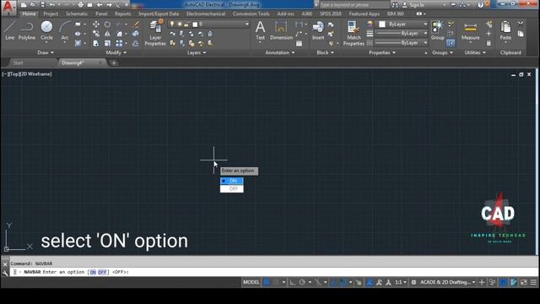This screenshot has width=540, height=304.
Task: Toggle the Group selection highlighted icon
Action: coord(450,43)
